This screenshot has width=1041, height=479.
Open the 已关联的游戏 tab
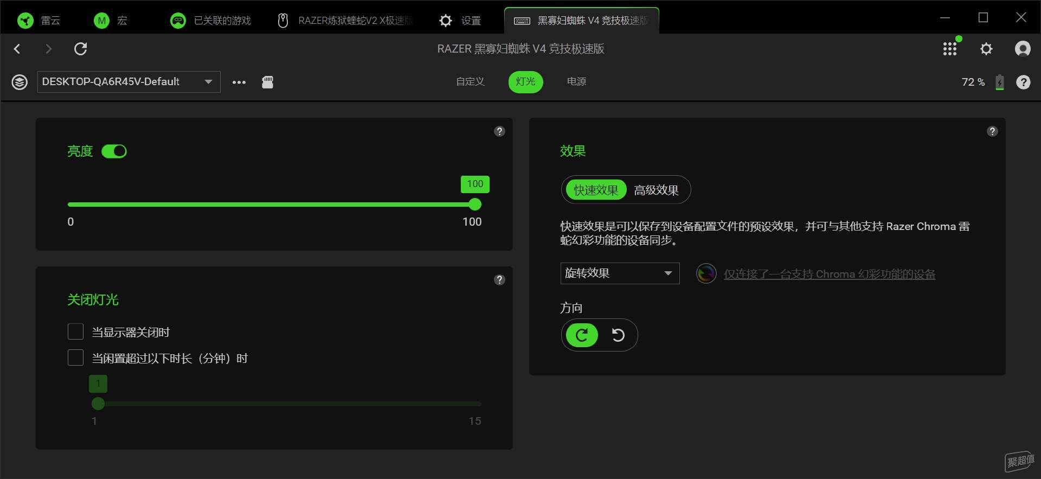click(210, 21)
